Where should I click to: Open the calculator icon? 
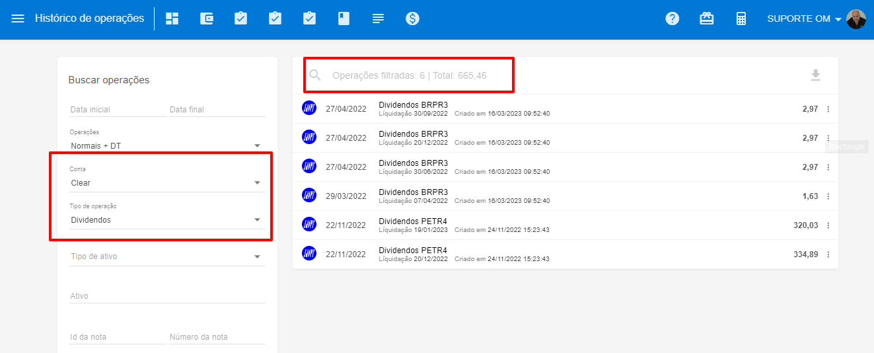(x=741, y=19)
